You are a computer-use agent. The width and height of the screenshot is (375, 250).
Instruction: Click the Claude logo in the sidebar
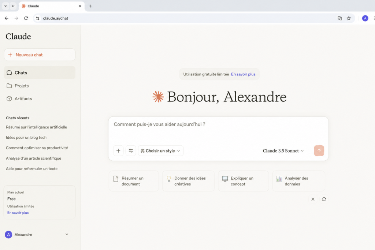(18, 36)
